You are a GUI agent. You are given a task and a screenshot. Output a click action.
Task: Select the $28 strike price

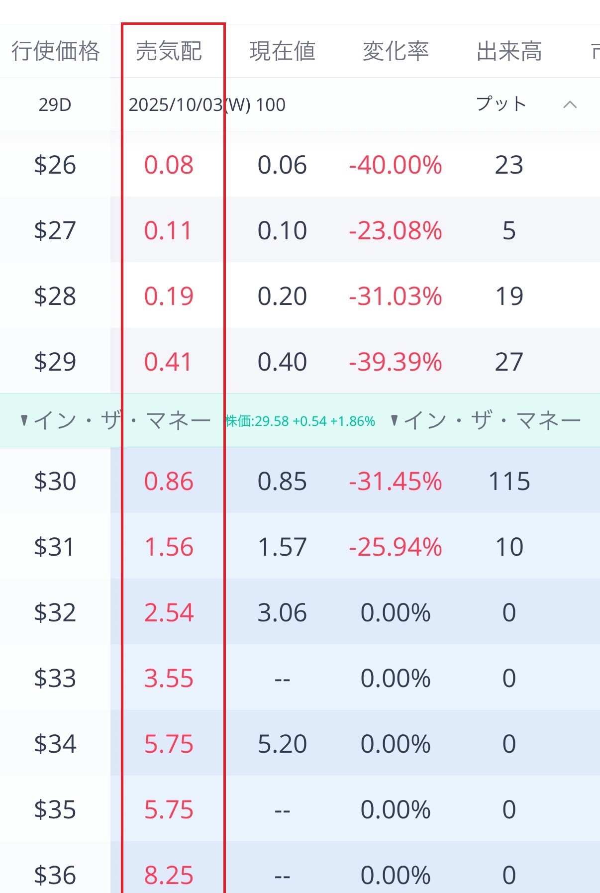pos(55,296)
